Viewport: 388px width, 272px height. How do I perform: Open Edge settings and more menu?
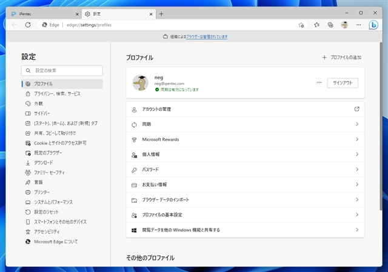pos(358,25)
